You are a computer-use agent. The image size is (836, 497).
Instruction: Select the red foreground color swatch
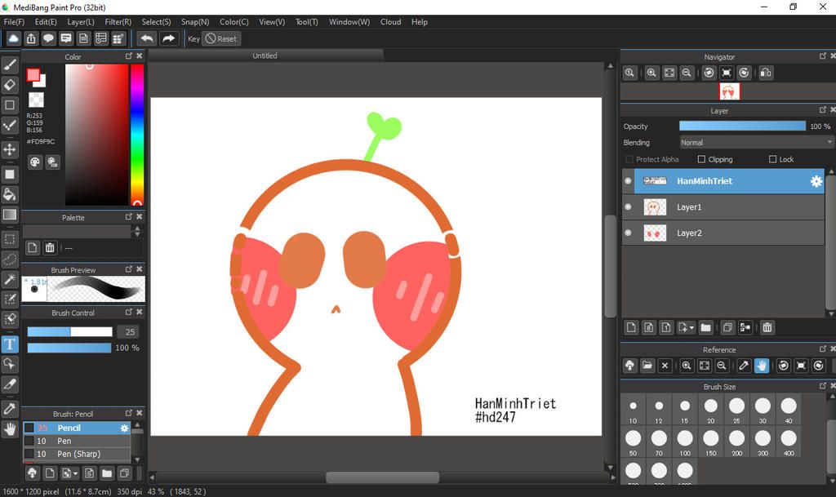click(33, 75)
